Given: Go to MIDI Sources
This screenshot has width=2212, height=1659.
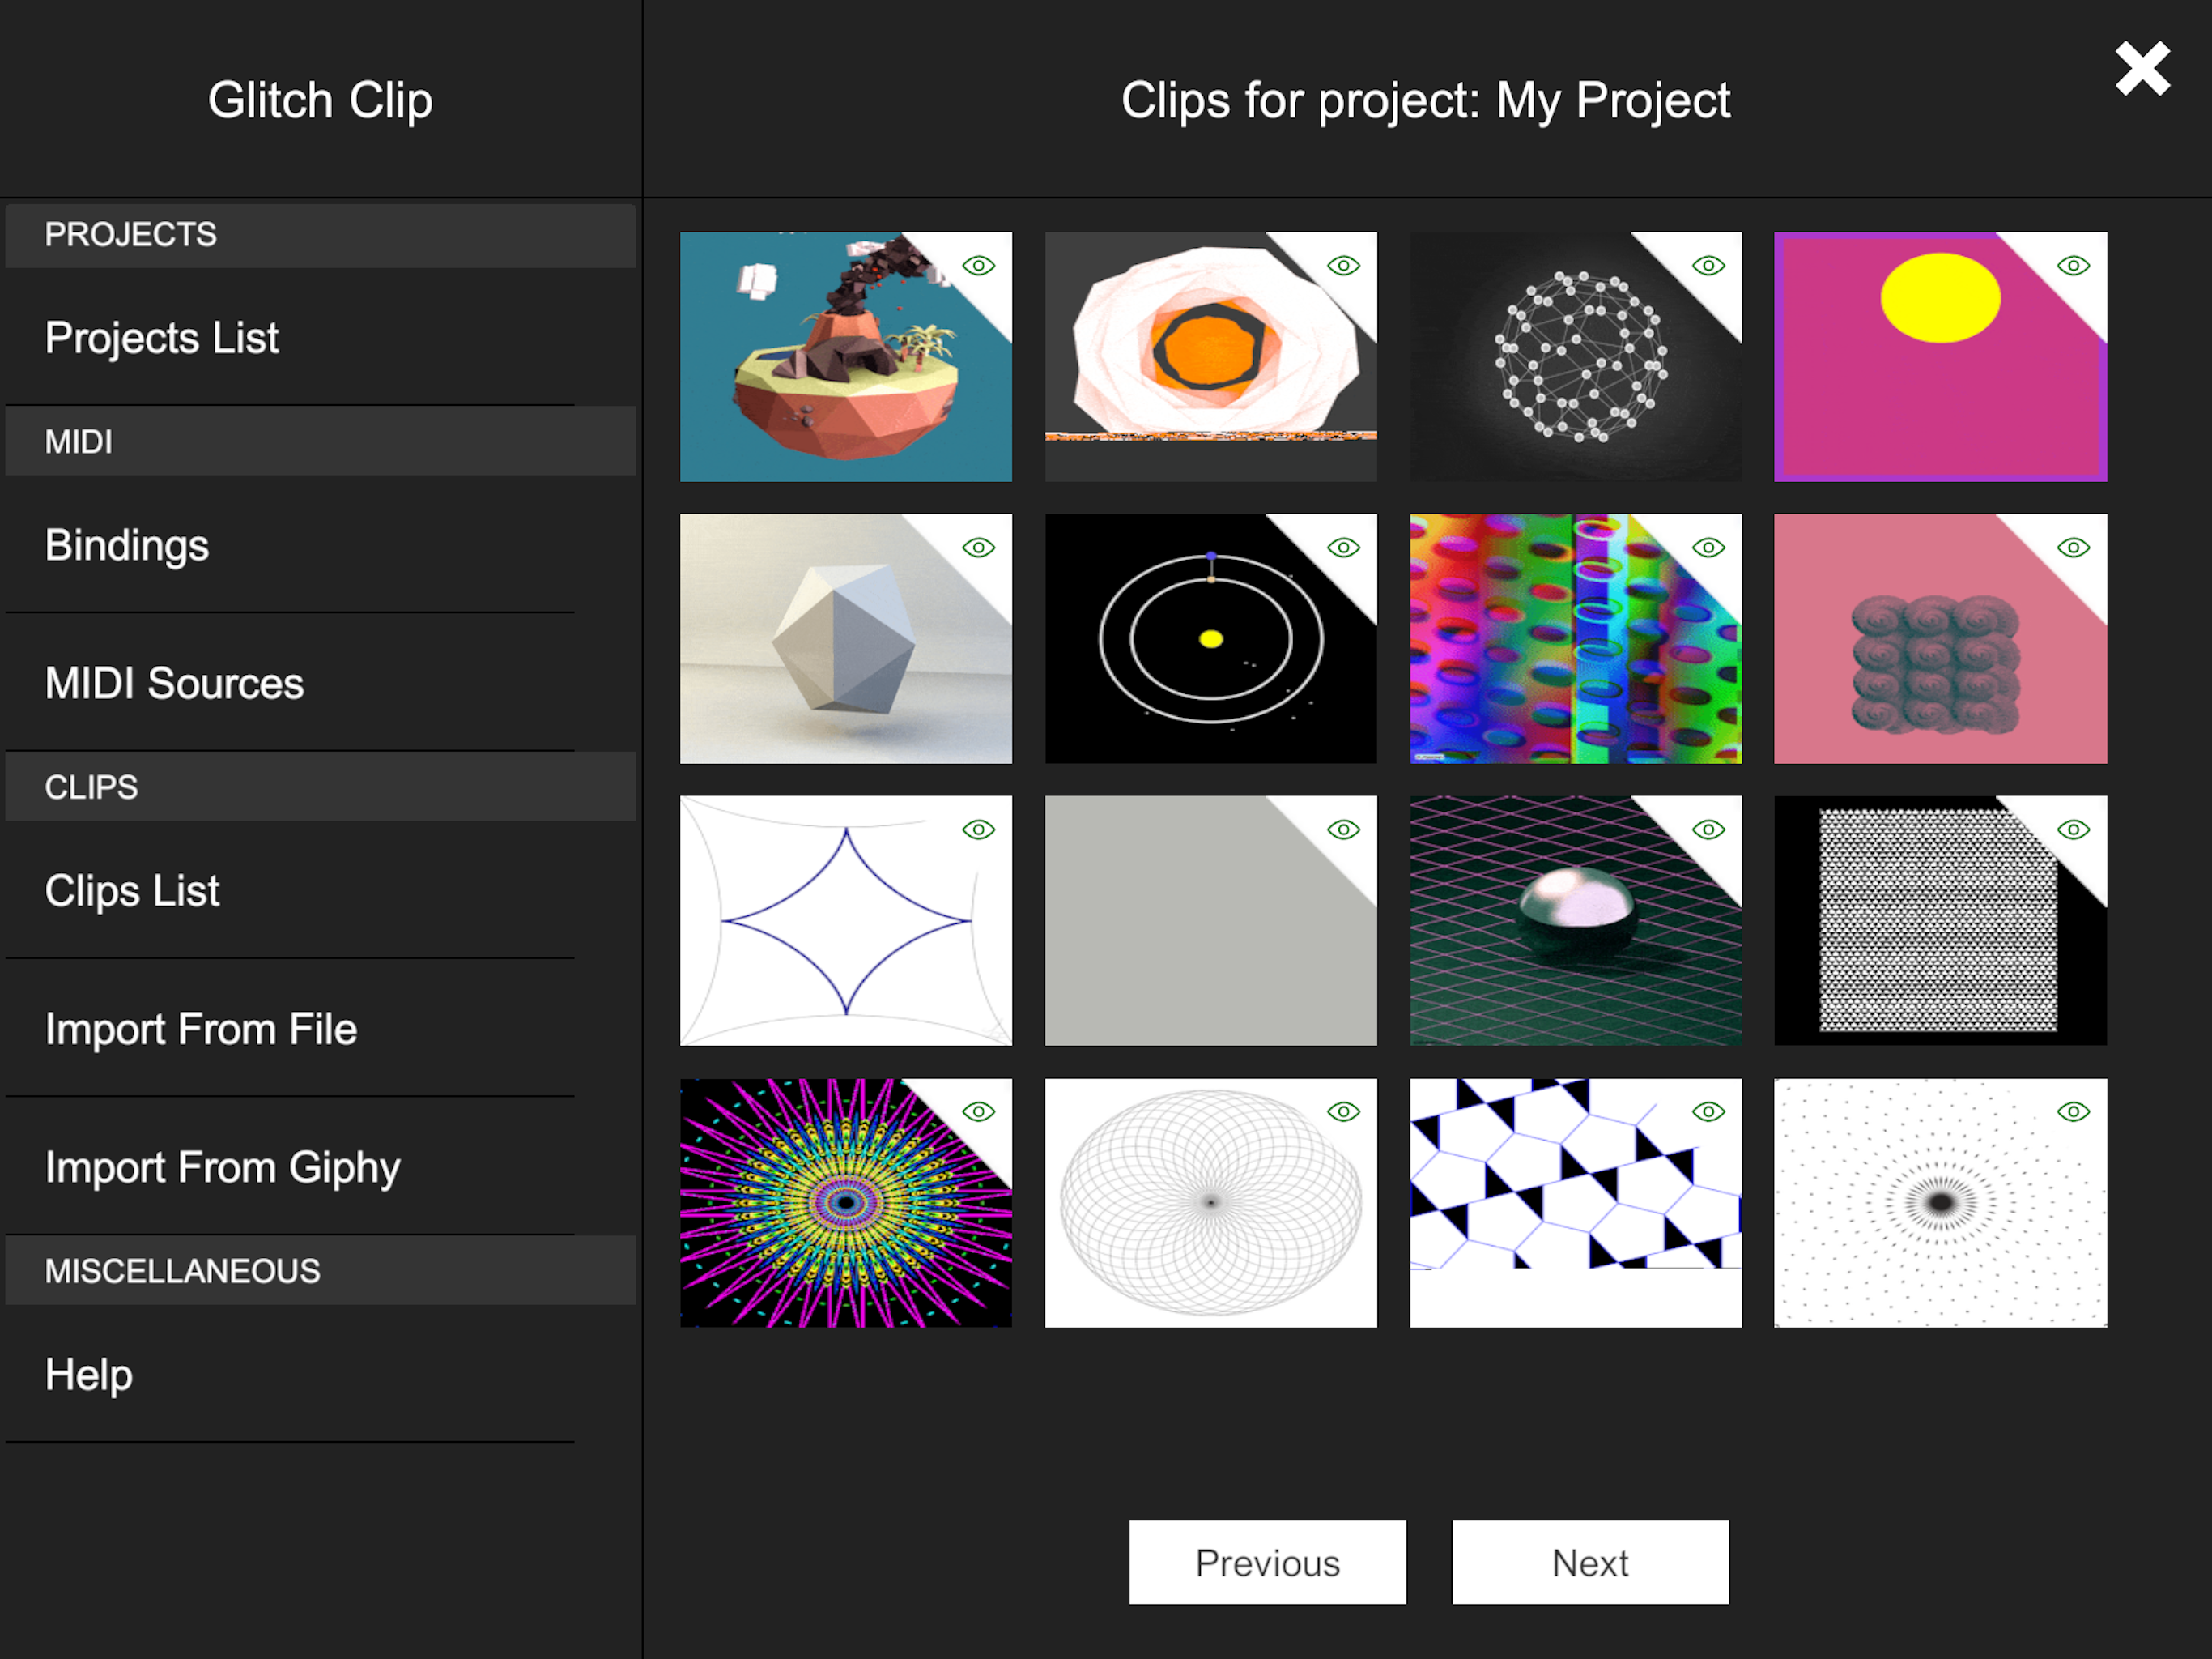Looking at the screenshot, I should 174,684.
